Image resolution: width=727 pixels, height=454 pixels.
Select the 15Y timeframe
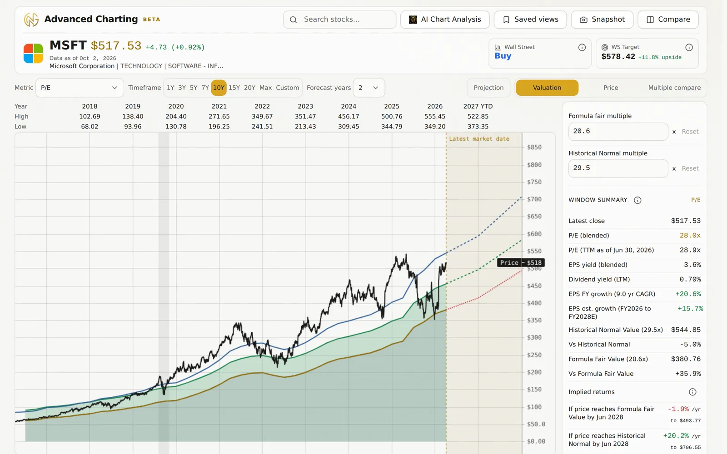pyautogui.click(x=234, y=88)
